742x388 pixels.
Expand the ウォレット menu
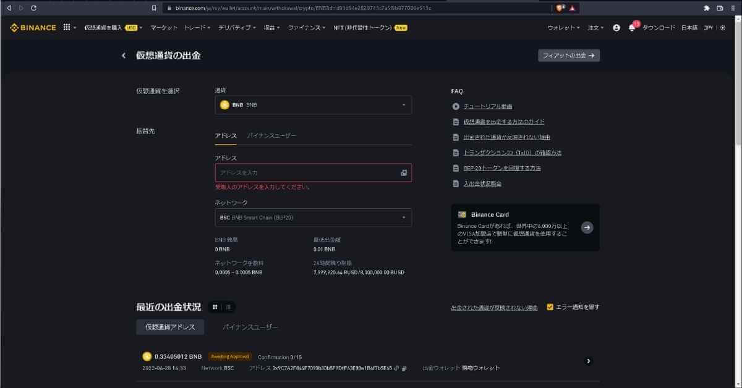(x=563, y=28)
